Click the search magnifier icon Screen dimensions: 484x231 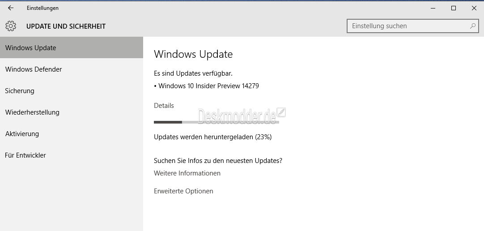click(472, 26)
